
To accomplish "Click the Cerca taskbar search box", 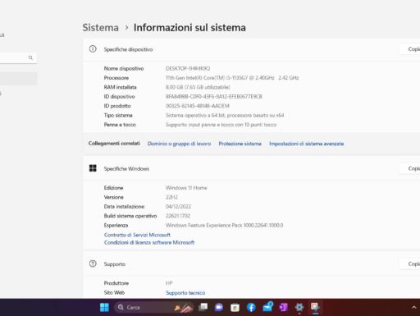I will (153, 307).
